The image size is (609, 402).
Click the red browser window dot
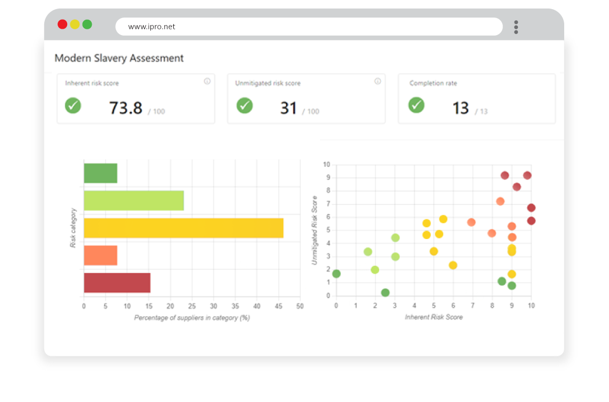[62, 24]
